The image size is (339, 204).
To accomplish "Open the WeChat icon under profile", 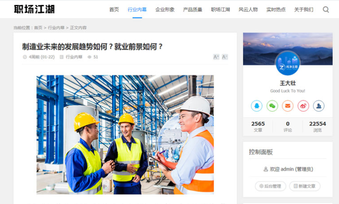I will (272, 106).
